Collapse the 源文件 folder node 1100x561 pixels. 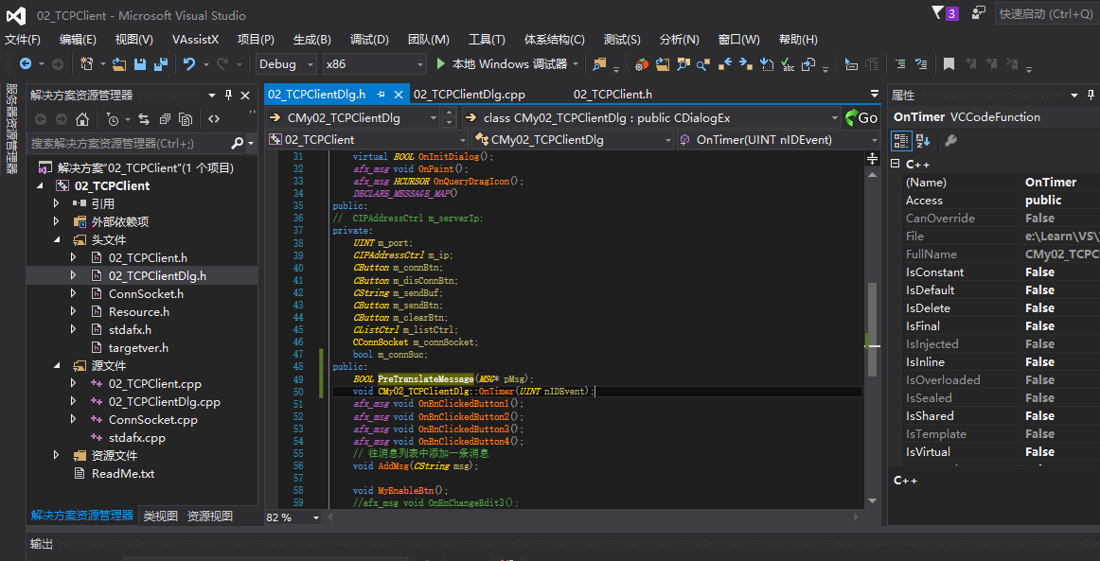coord(57,365)
